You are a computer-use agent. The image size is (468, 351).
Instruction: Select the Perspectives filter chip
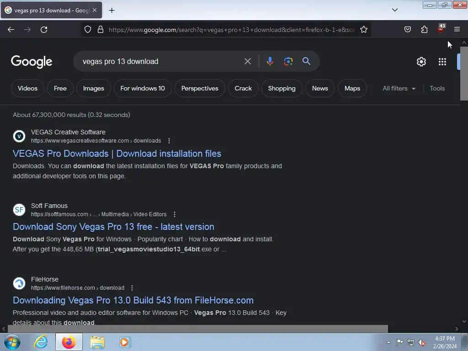coord(200,88)
